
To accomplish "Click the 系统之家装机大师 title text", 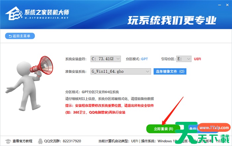I will click(47, 12).
